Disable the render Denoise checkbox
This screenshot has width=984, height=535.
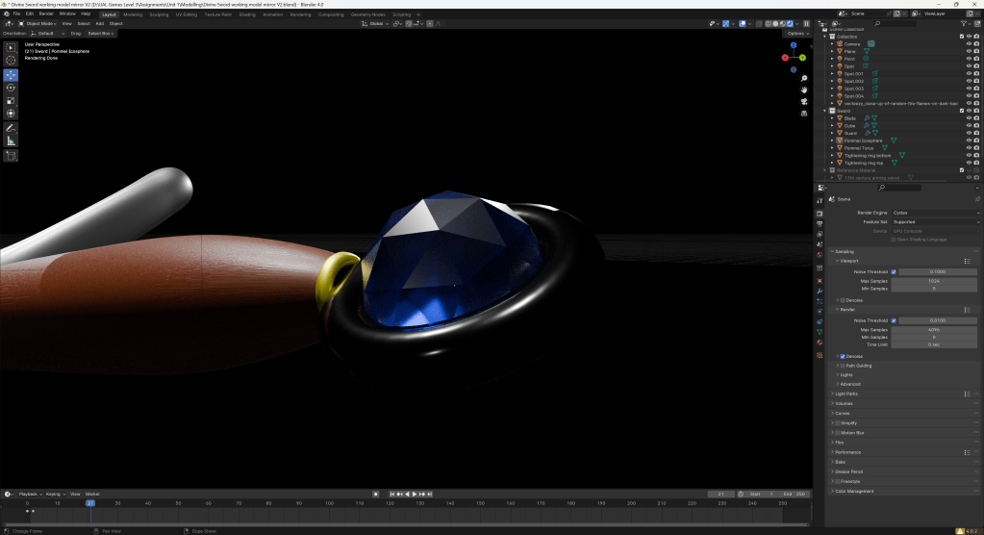click(842, 356)
